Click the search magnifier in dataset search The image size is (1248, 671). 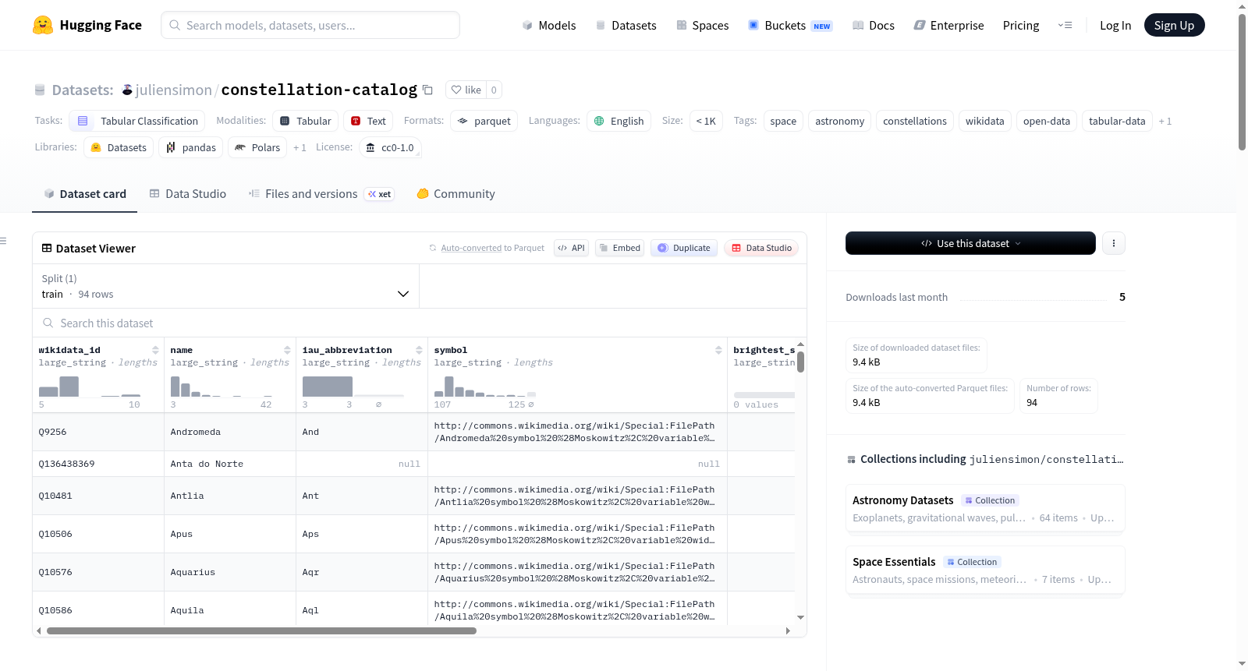[x=48, y=323]
